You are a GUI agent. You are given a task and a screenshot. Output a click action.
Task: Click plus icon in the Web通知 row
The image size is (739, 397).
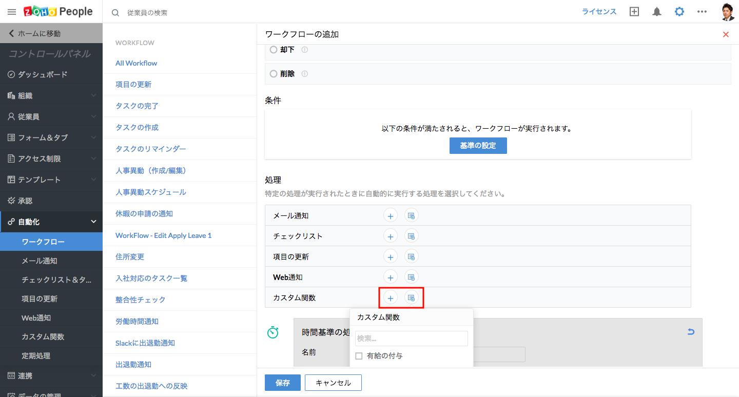(390, 277)
